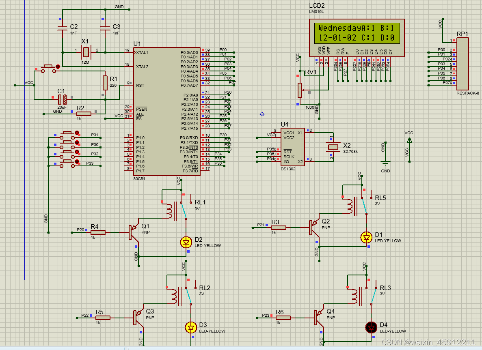Select the RV1 potentiometer

300,90
